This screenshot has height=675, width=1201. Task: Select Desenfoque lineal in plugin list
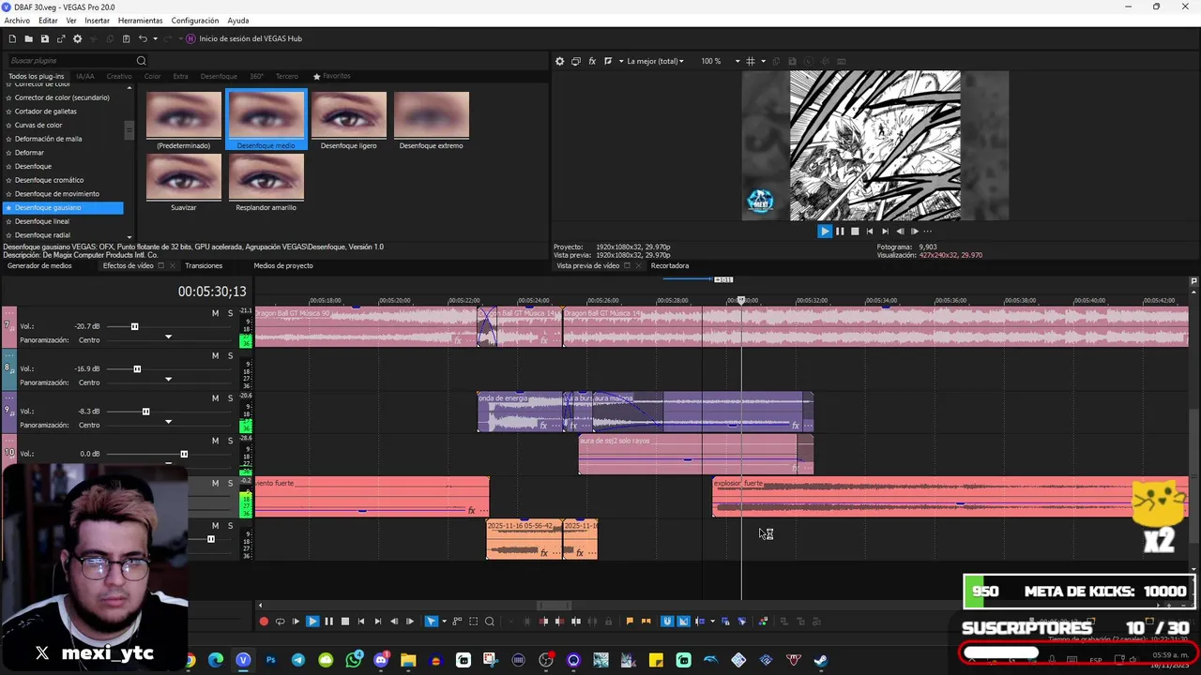coord(42,221)
